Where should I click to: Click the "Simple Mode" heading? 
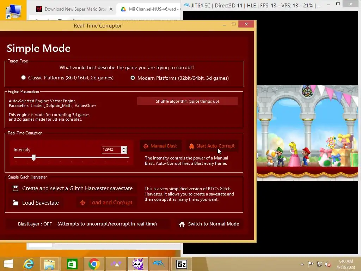pyautogui.click(x=38, y=48)
